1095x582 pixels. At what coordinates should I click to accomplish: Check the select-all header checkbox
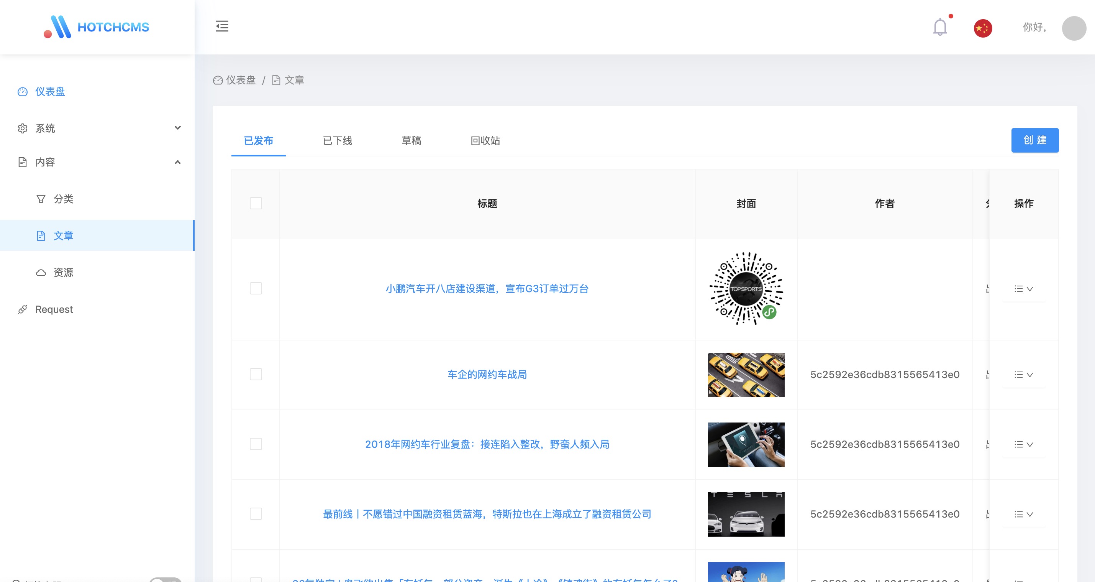[256, 203]
